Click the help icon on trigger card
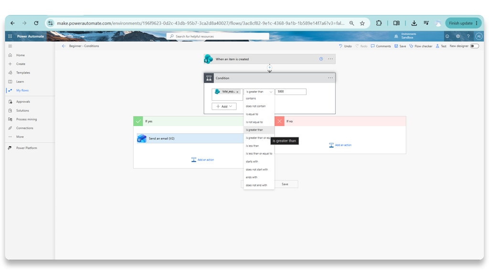Screen dimensions: 489x275 321,59
